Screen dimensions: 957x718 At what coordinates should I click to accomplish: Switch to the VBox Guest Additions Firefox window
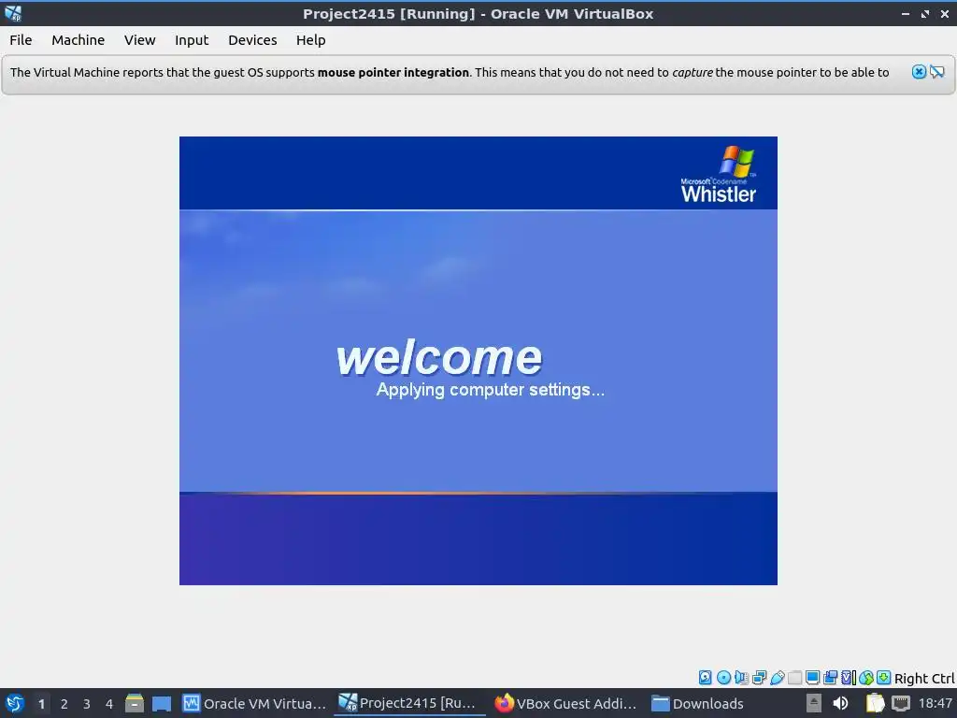click(565, 703)
